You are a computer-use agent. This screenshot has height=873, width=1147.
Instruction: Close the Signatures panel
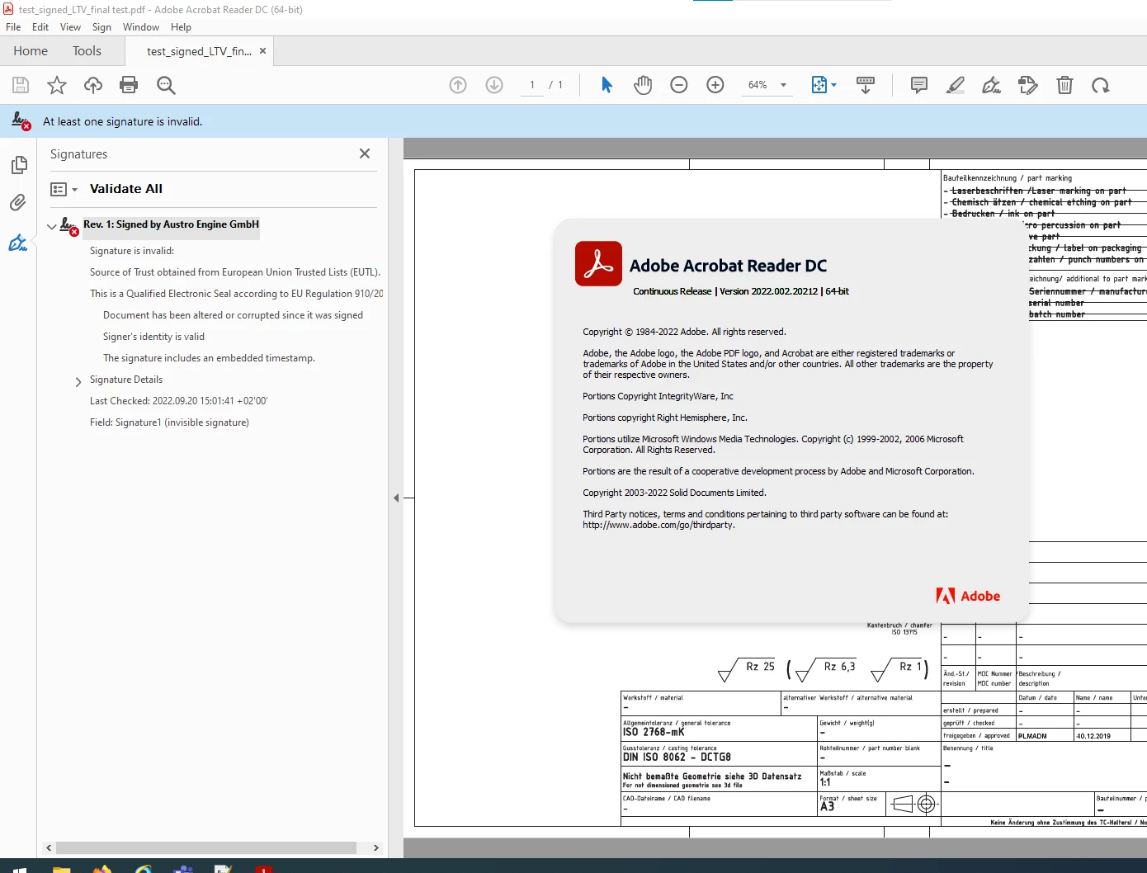(365, 153)
